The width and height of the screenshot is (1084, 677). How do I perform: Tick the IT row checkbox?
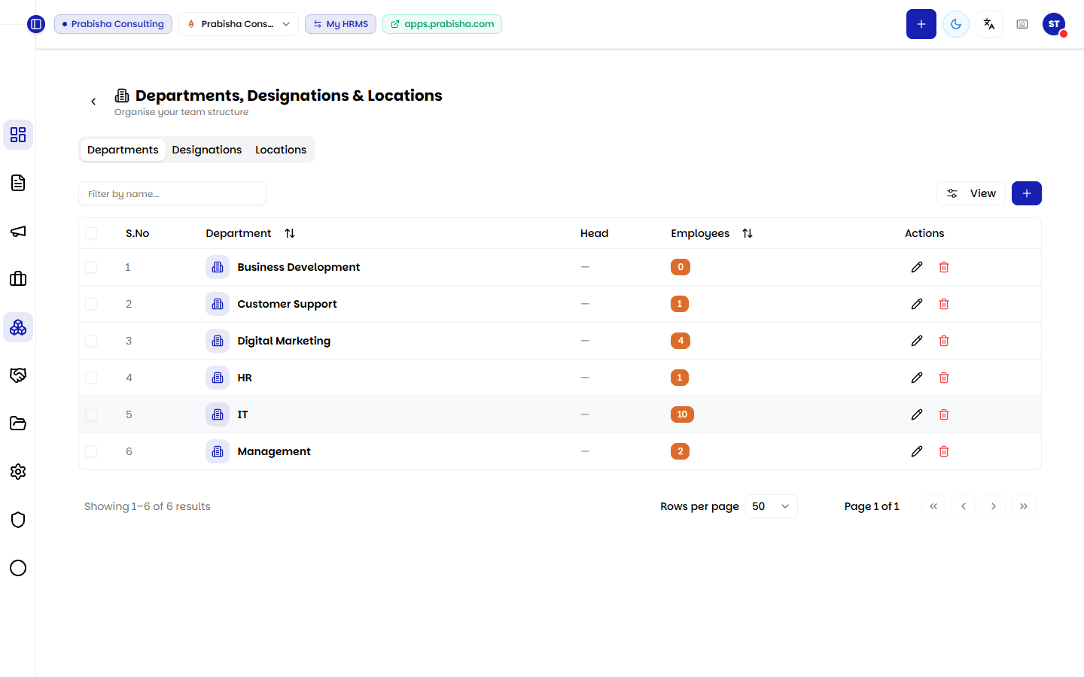click(91, 414)
